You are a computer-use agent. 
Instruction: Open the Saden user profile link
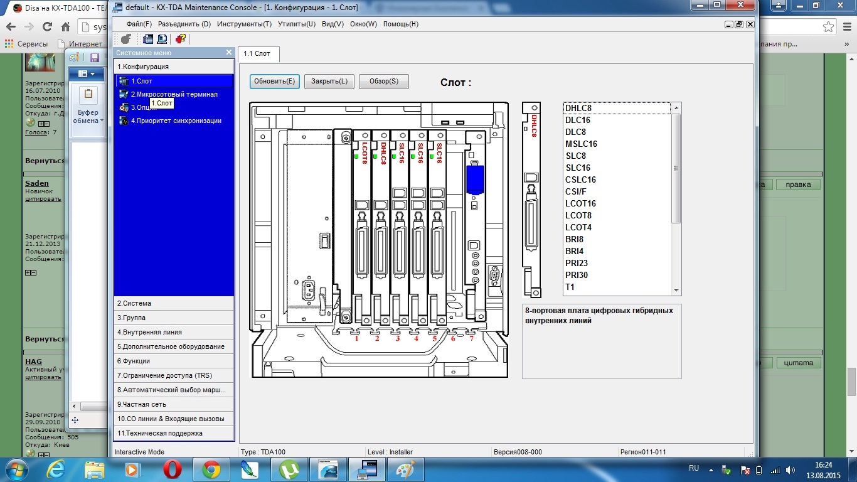(36, 183)
